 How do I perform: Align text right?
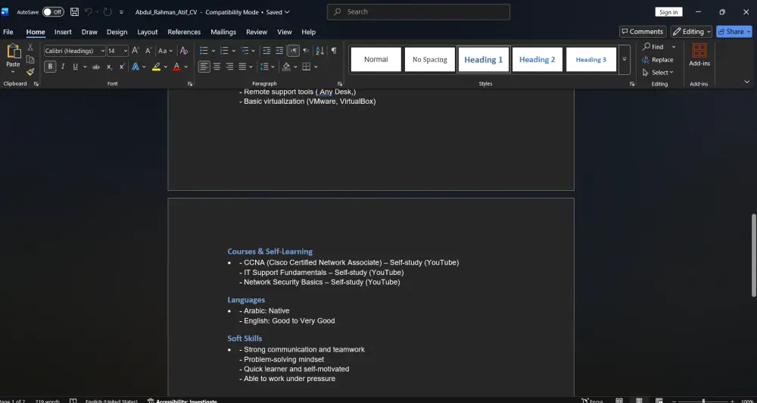click(x=229, y=67)
